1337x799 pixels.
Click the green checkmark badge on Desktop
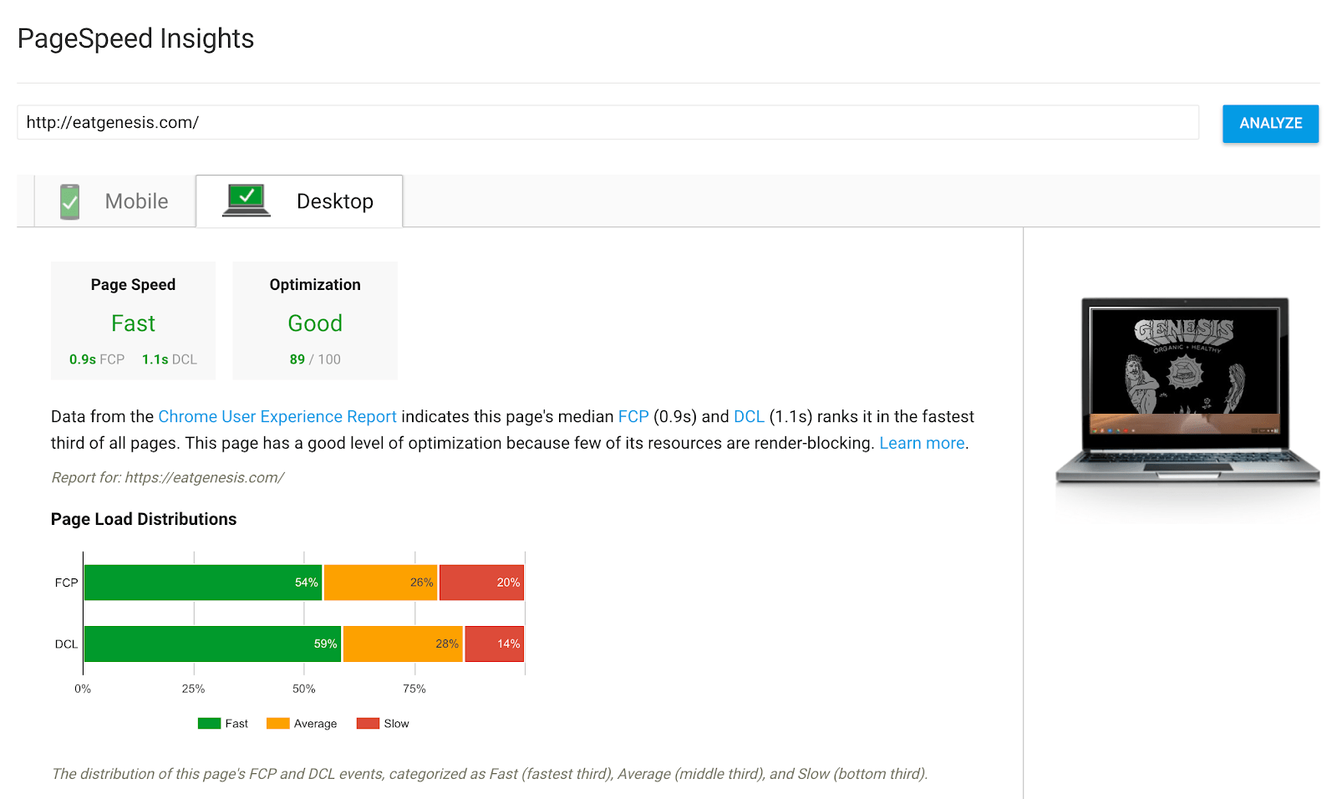tap(247, 194)
